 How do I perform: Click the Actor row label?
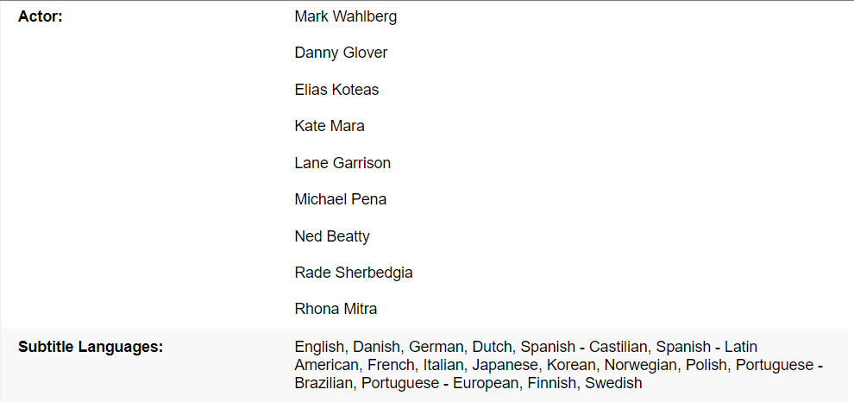[40, 16]
